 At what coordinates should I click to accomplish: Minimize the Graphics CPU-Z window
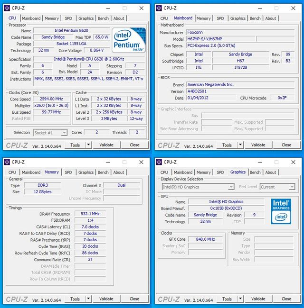tap(260, 162)
